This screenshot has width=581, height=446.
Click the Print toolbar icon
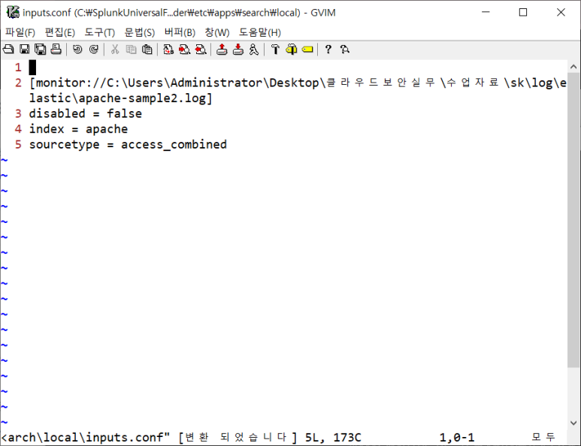[x=56, y=50]
